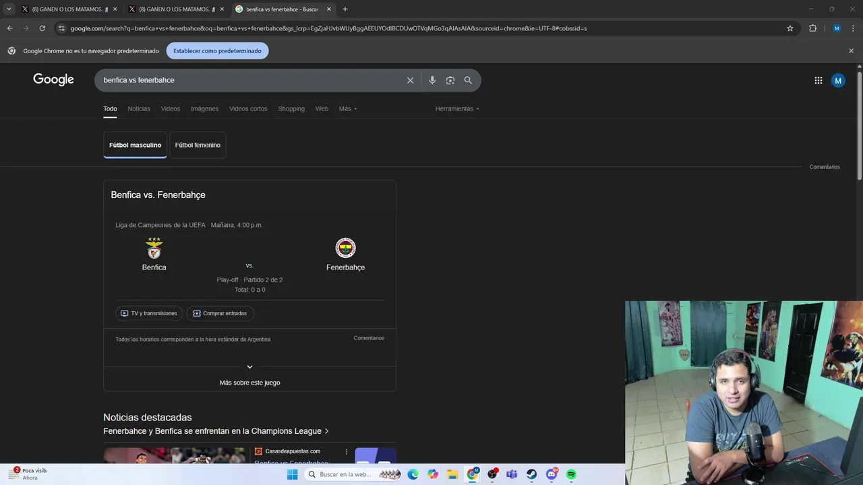The height and width of the screenshot is (485, 863).
Task: Open the Herramientas dropdown
Action: pyautogui.click(x=457, y=108)
